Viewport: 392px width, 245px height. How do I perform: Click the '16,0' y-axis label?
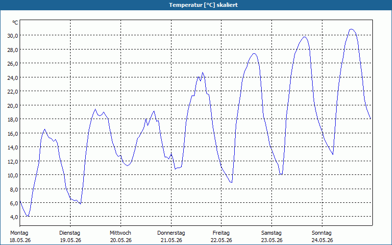tap(13, 133)
